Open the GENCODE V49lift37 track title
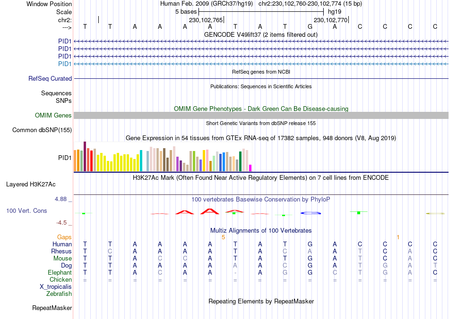The height and width of the screenshot is (319, 449). [261, 34]
